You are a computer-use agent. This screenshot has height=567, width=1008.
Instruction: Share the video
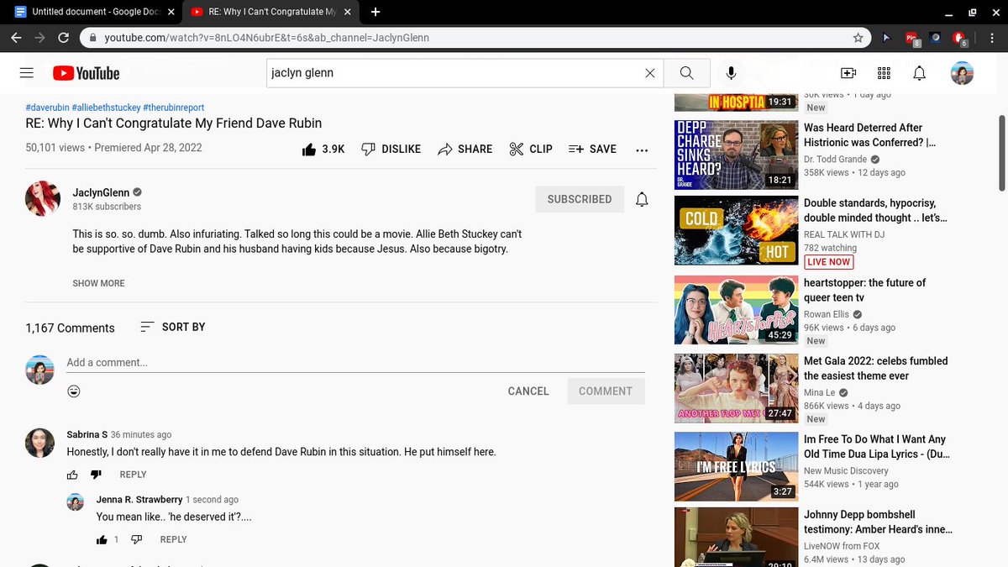[465, 149]
